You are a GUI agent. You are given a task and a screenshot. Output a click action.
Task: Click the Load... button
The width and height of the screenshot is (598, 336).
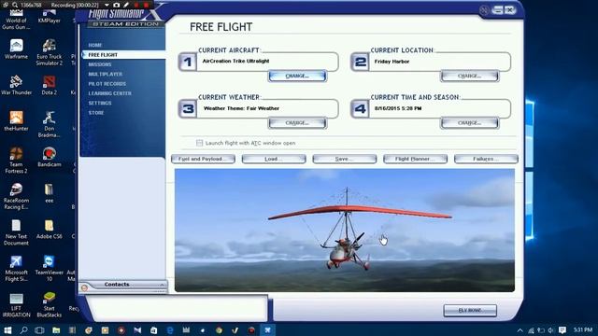(274, 159)
